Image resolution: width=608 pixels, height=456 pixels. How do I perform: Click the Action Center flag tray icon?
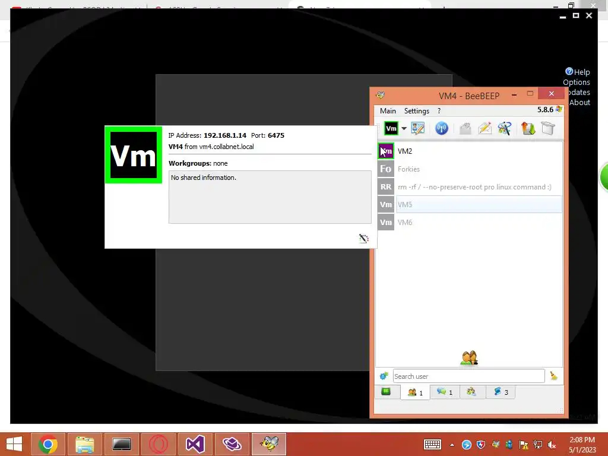click(x=524, y=445)
